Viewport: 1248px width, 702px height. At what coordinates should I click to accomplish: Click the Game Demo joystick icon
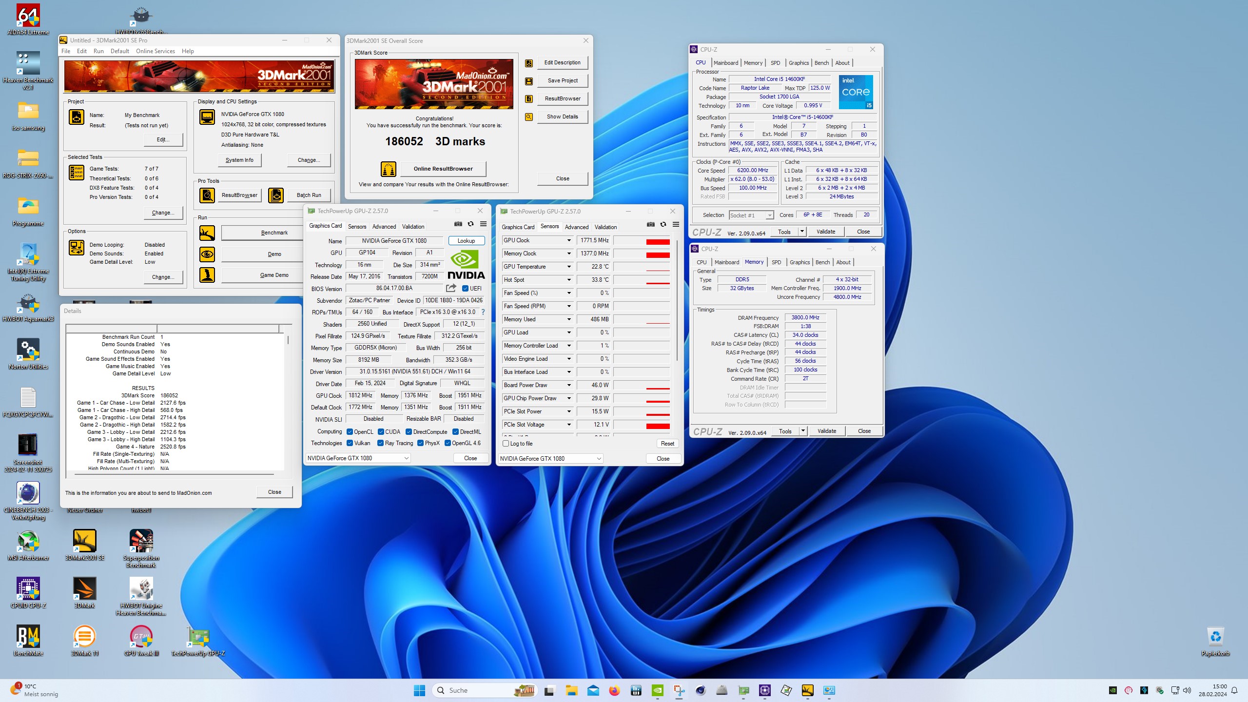point(207,275)
